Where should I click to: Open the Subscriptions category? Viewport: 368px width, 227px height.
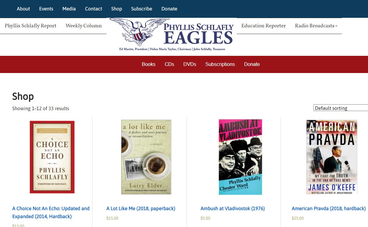tap(220, 64)
